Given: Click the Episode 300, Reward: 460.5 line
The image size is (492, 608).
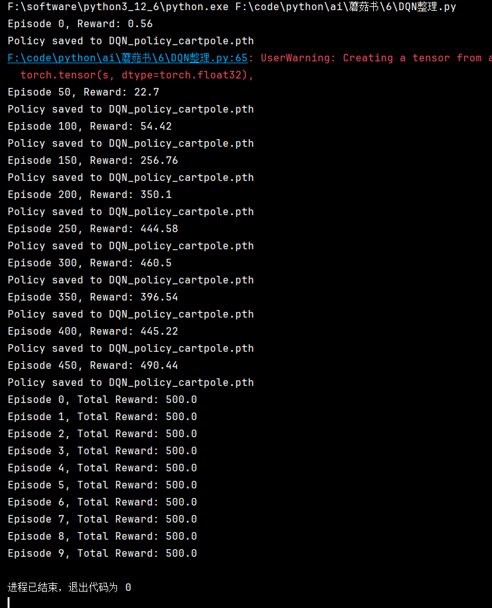Looking at the screenshot, I should click(90, 263).
